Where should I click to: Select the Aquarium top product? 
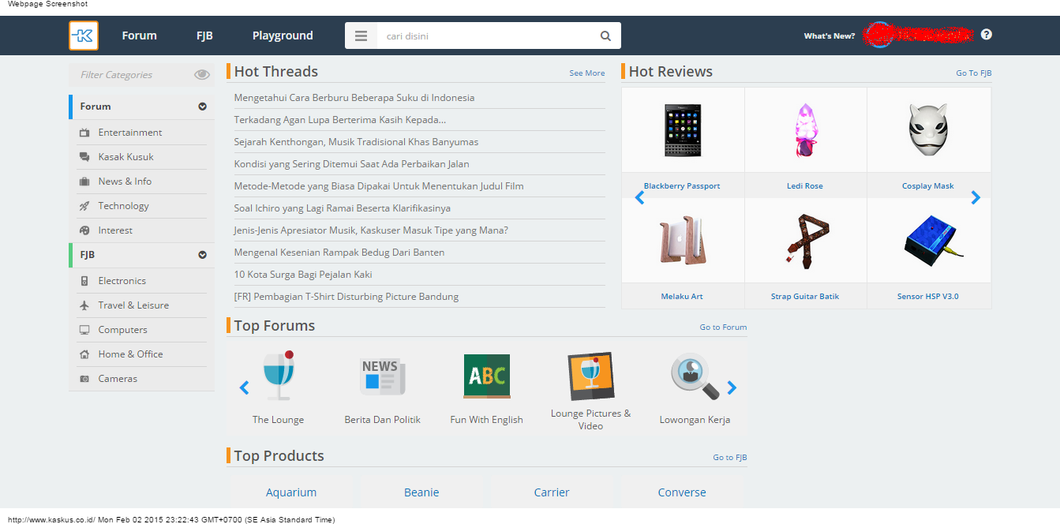coord(291,492)
